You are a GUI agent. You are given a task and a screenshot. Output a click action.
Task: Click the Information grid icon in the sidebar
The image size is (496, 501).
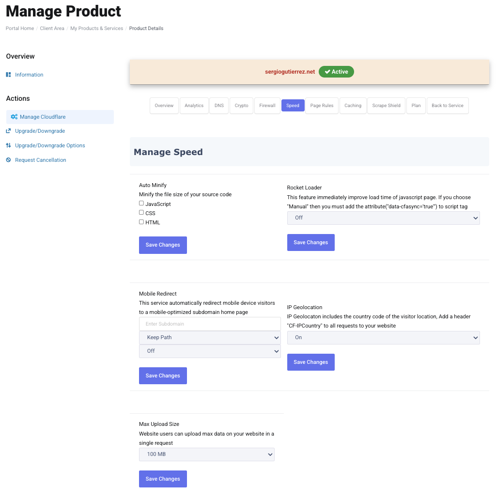(x=8, y=75)
